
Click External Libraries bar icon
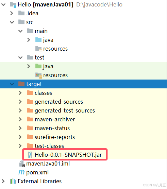tap(13, 181)
